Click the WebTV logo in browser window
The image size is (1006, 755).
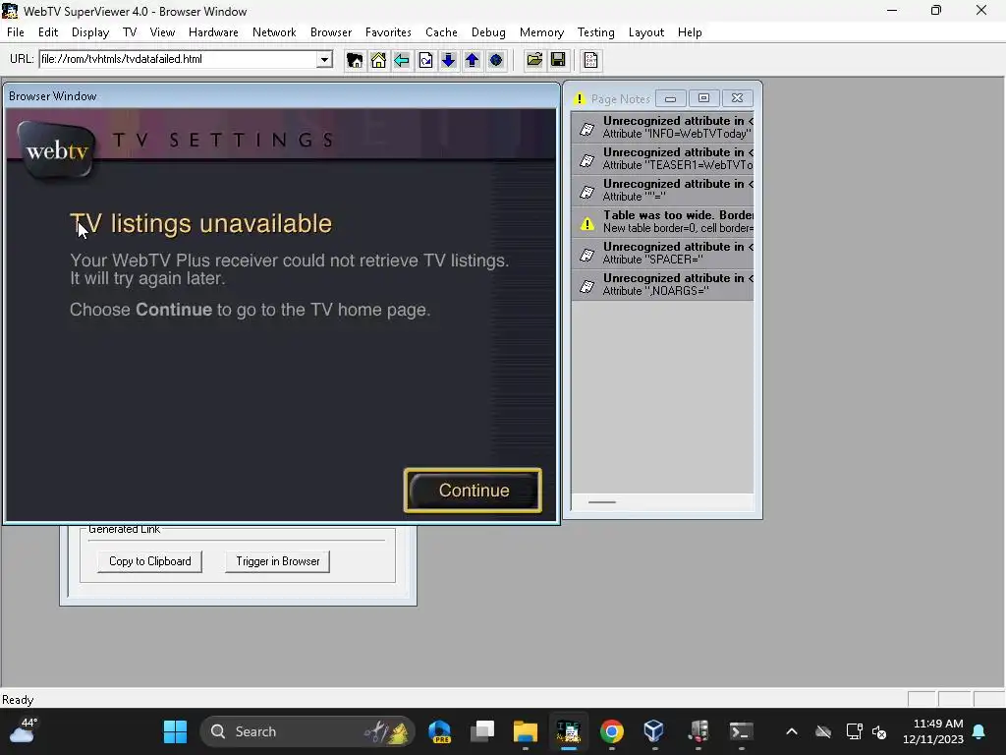click(58, 151)
